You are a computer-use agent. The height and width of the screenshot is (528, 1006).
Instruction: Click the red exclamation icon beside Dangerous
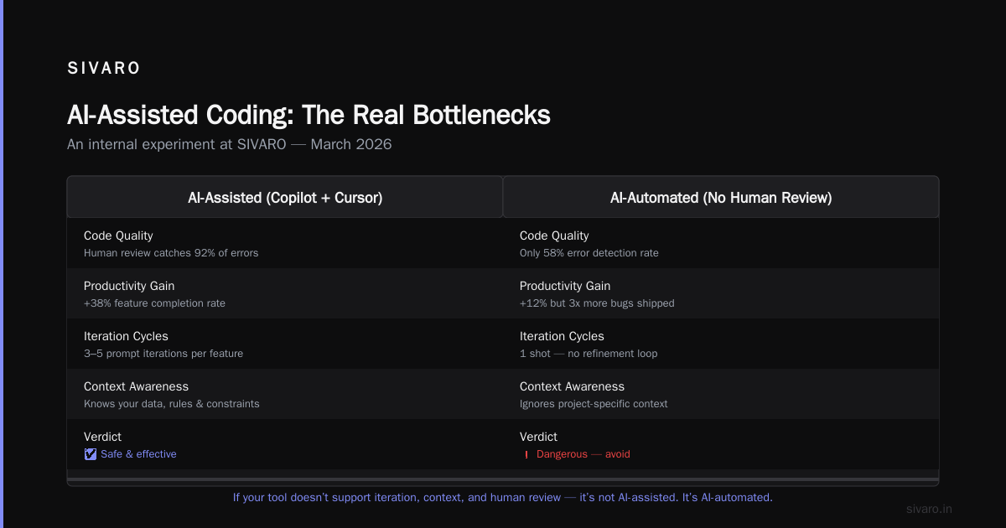pos(526,454)
